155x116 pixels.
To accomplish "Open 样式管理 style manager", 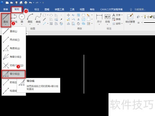I will [x=130, y=19].
